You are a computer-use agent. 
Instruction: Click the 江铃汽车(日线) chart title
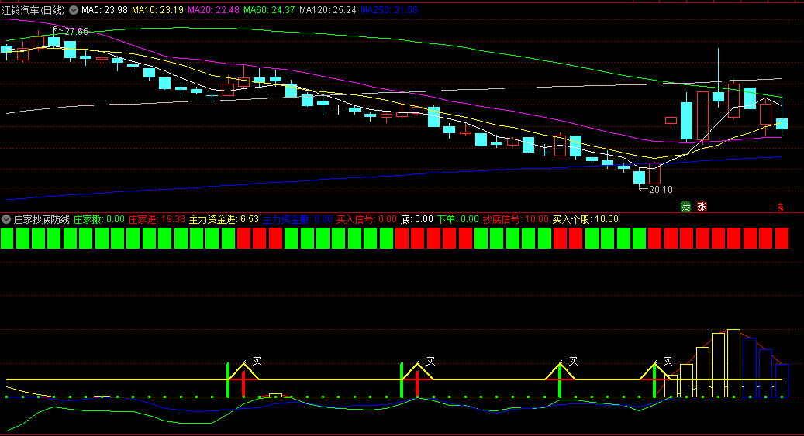coord(34,10)
